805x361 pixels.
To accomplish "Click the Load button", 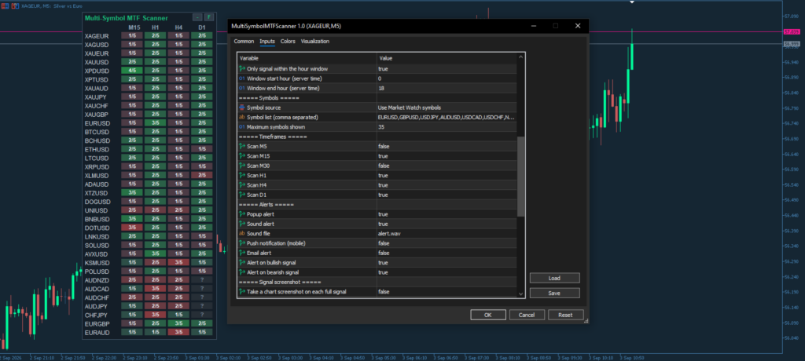I will [554, 278].
